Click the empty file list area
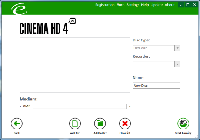This screenshot has width=200, height=140. pyautogui.click(x=75, y=65)
